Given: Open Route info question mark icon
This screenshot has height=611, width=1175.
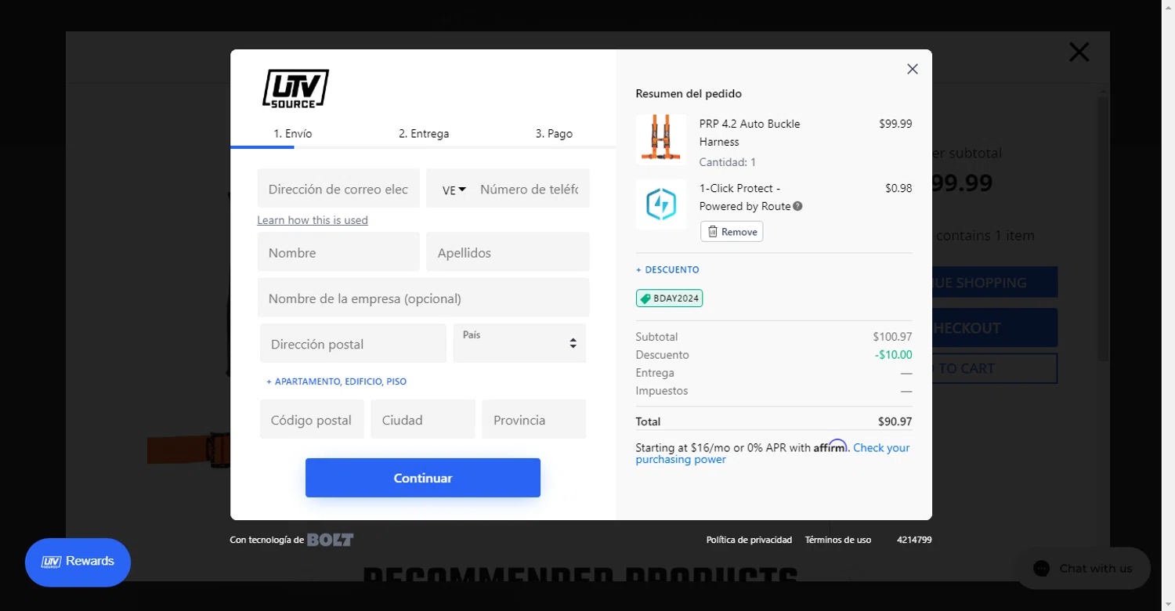Looking at the screenshot, I should click(x=797, y=207).
